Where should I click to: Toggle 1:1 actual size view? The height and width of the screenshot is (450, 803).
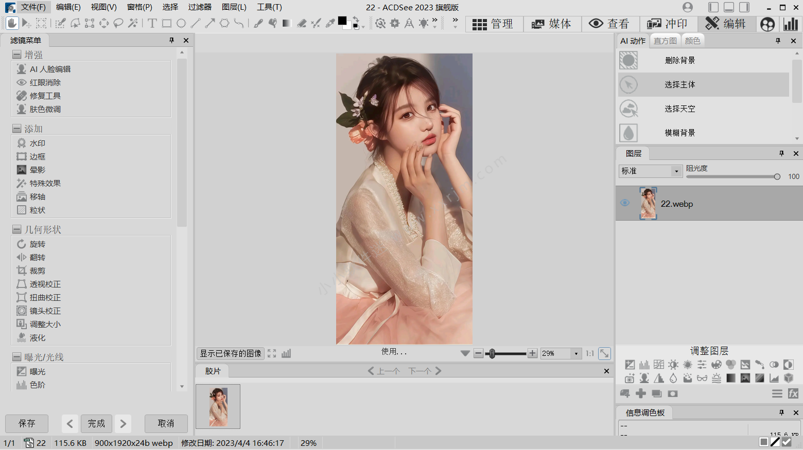(590, 353)
